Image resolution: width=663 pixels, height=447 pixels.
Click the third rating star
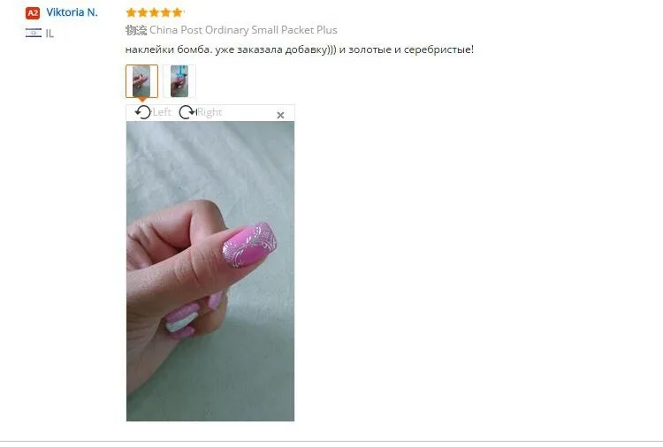154,12
